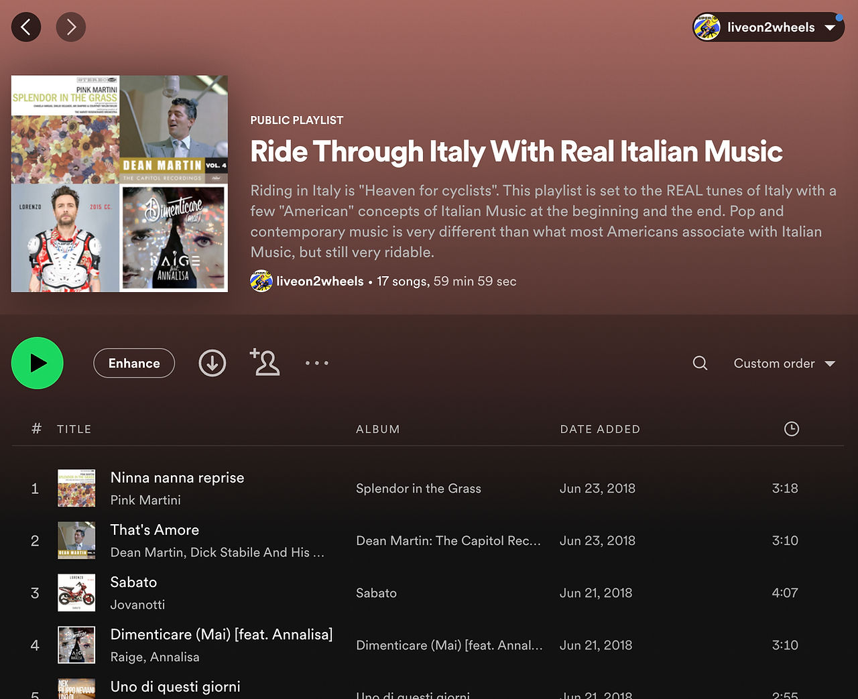The image size is (858, 699).
Task: Select That's Amore track title
Action: 155,530
